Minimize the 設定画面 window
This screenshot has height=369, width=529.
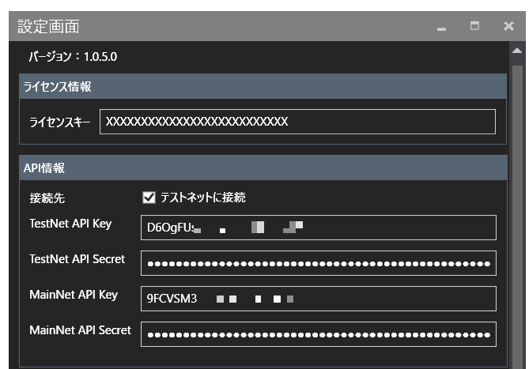[441, 27]
